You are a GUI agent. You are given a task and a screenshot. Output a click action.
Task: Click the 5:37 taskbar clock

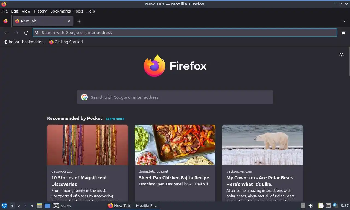(x=345, y=206)
